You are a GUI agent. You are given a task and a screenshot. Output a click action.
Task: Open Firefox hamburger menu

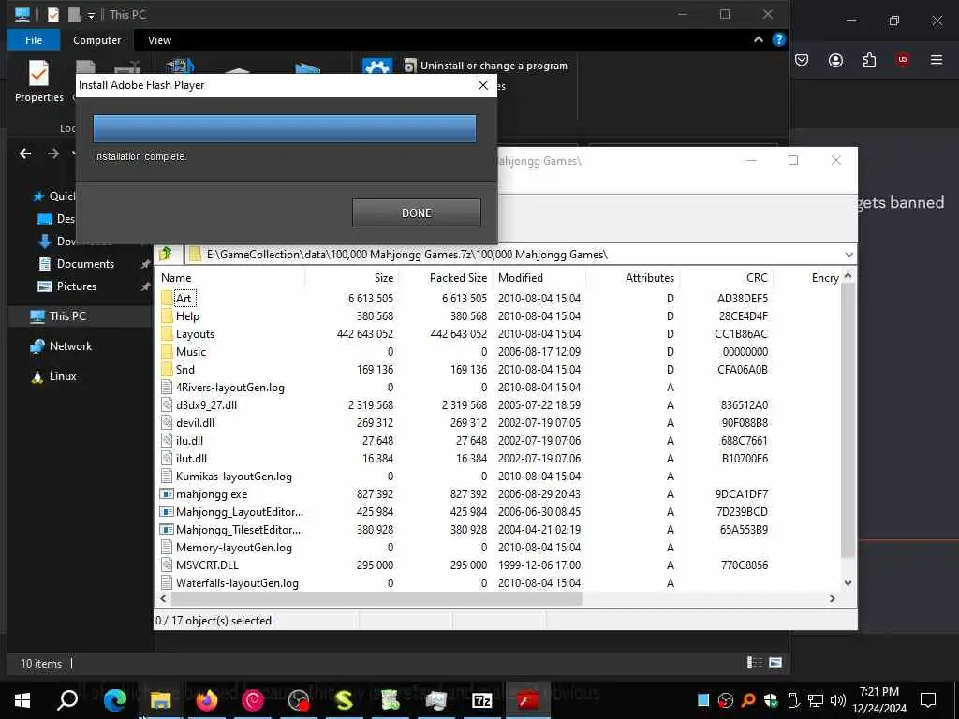[x=937, y=60]
